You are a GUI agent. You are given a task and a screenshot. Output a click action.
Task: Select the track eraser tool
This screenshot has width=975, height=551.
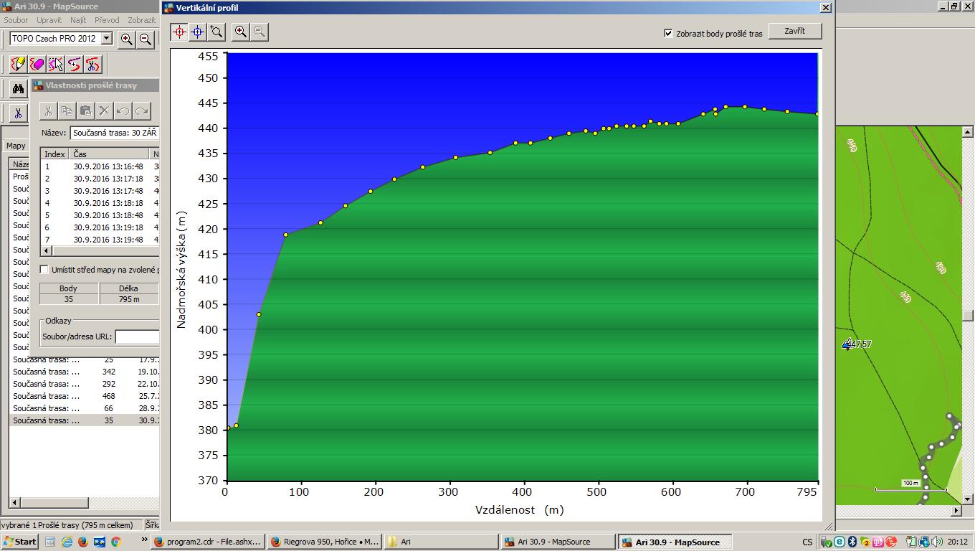coord(37,65)
